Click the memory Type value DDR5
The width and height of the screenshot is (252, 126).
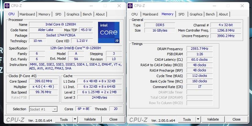click(160, 25)
